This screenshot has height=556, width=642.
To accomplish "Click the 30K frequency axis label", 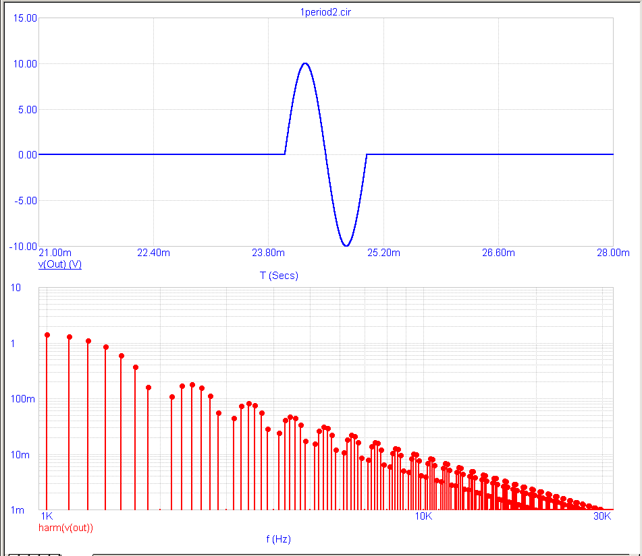I will 602,516.
